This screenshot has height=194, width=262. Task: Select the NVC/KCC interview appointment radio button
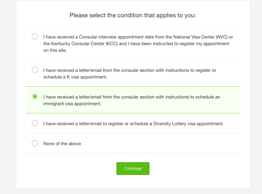click(x=35, y=36)
